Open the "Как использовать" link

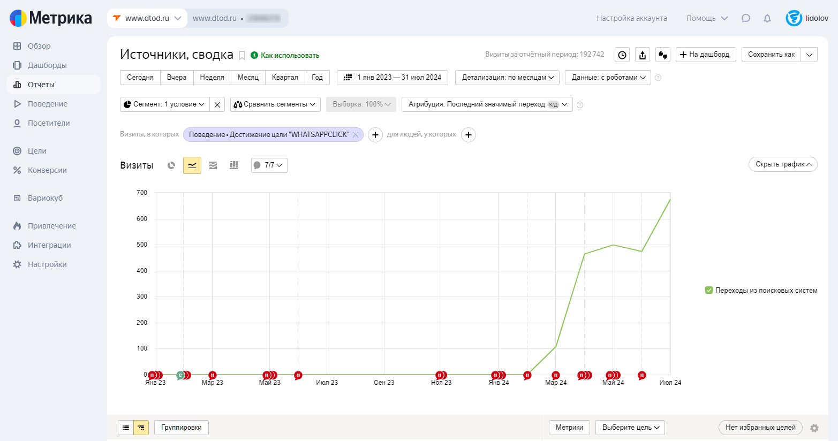point(290,55)
